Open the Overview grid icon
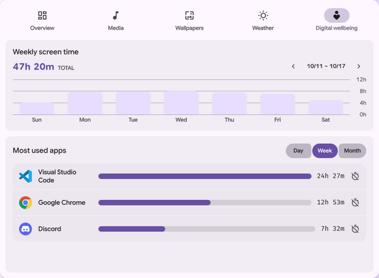This screenshot has height=278, width=379. point(42,15)
